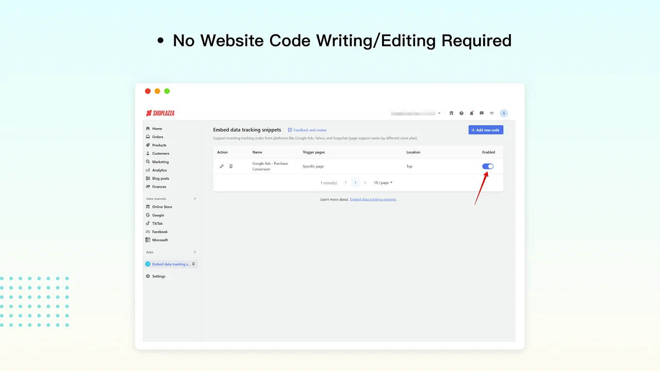Expand the Apps section
660x371 pixels.
194,252
